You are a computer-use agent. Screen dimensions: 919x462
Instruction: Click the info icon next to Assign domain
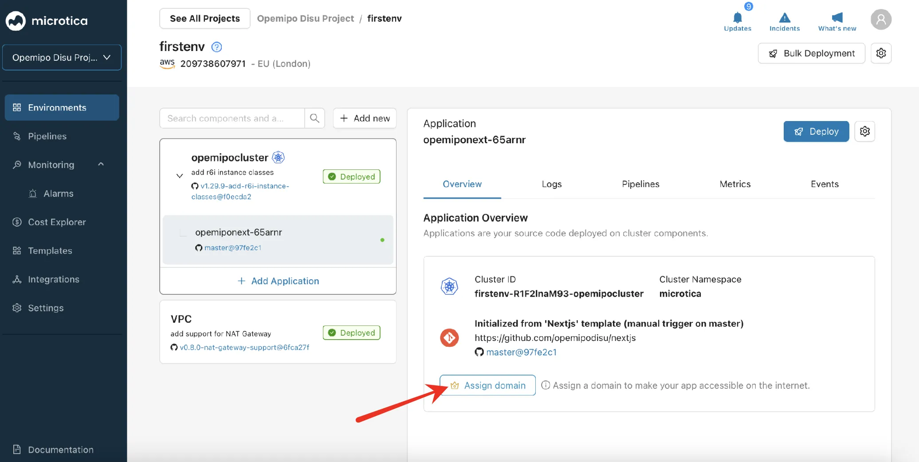[x=546, y=385]
